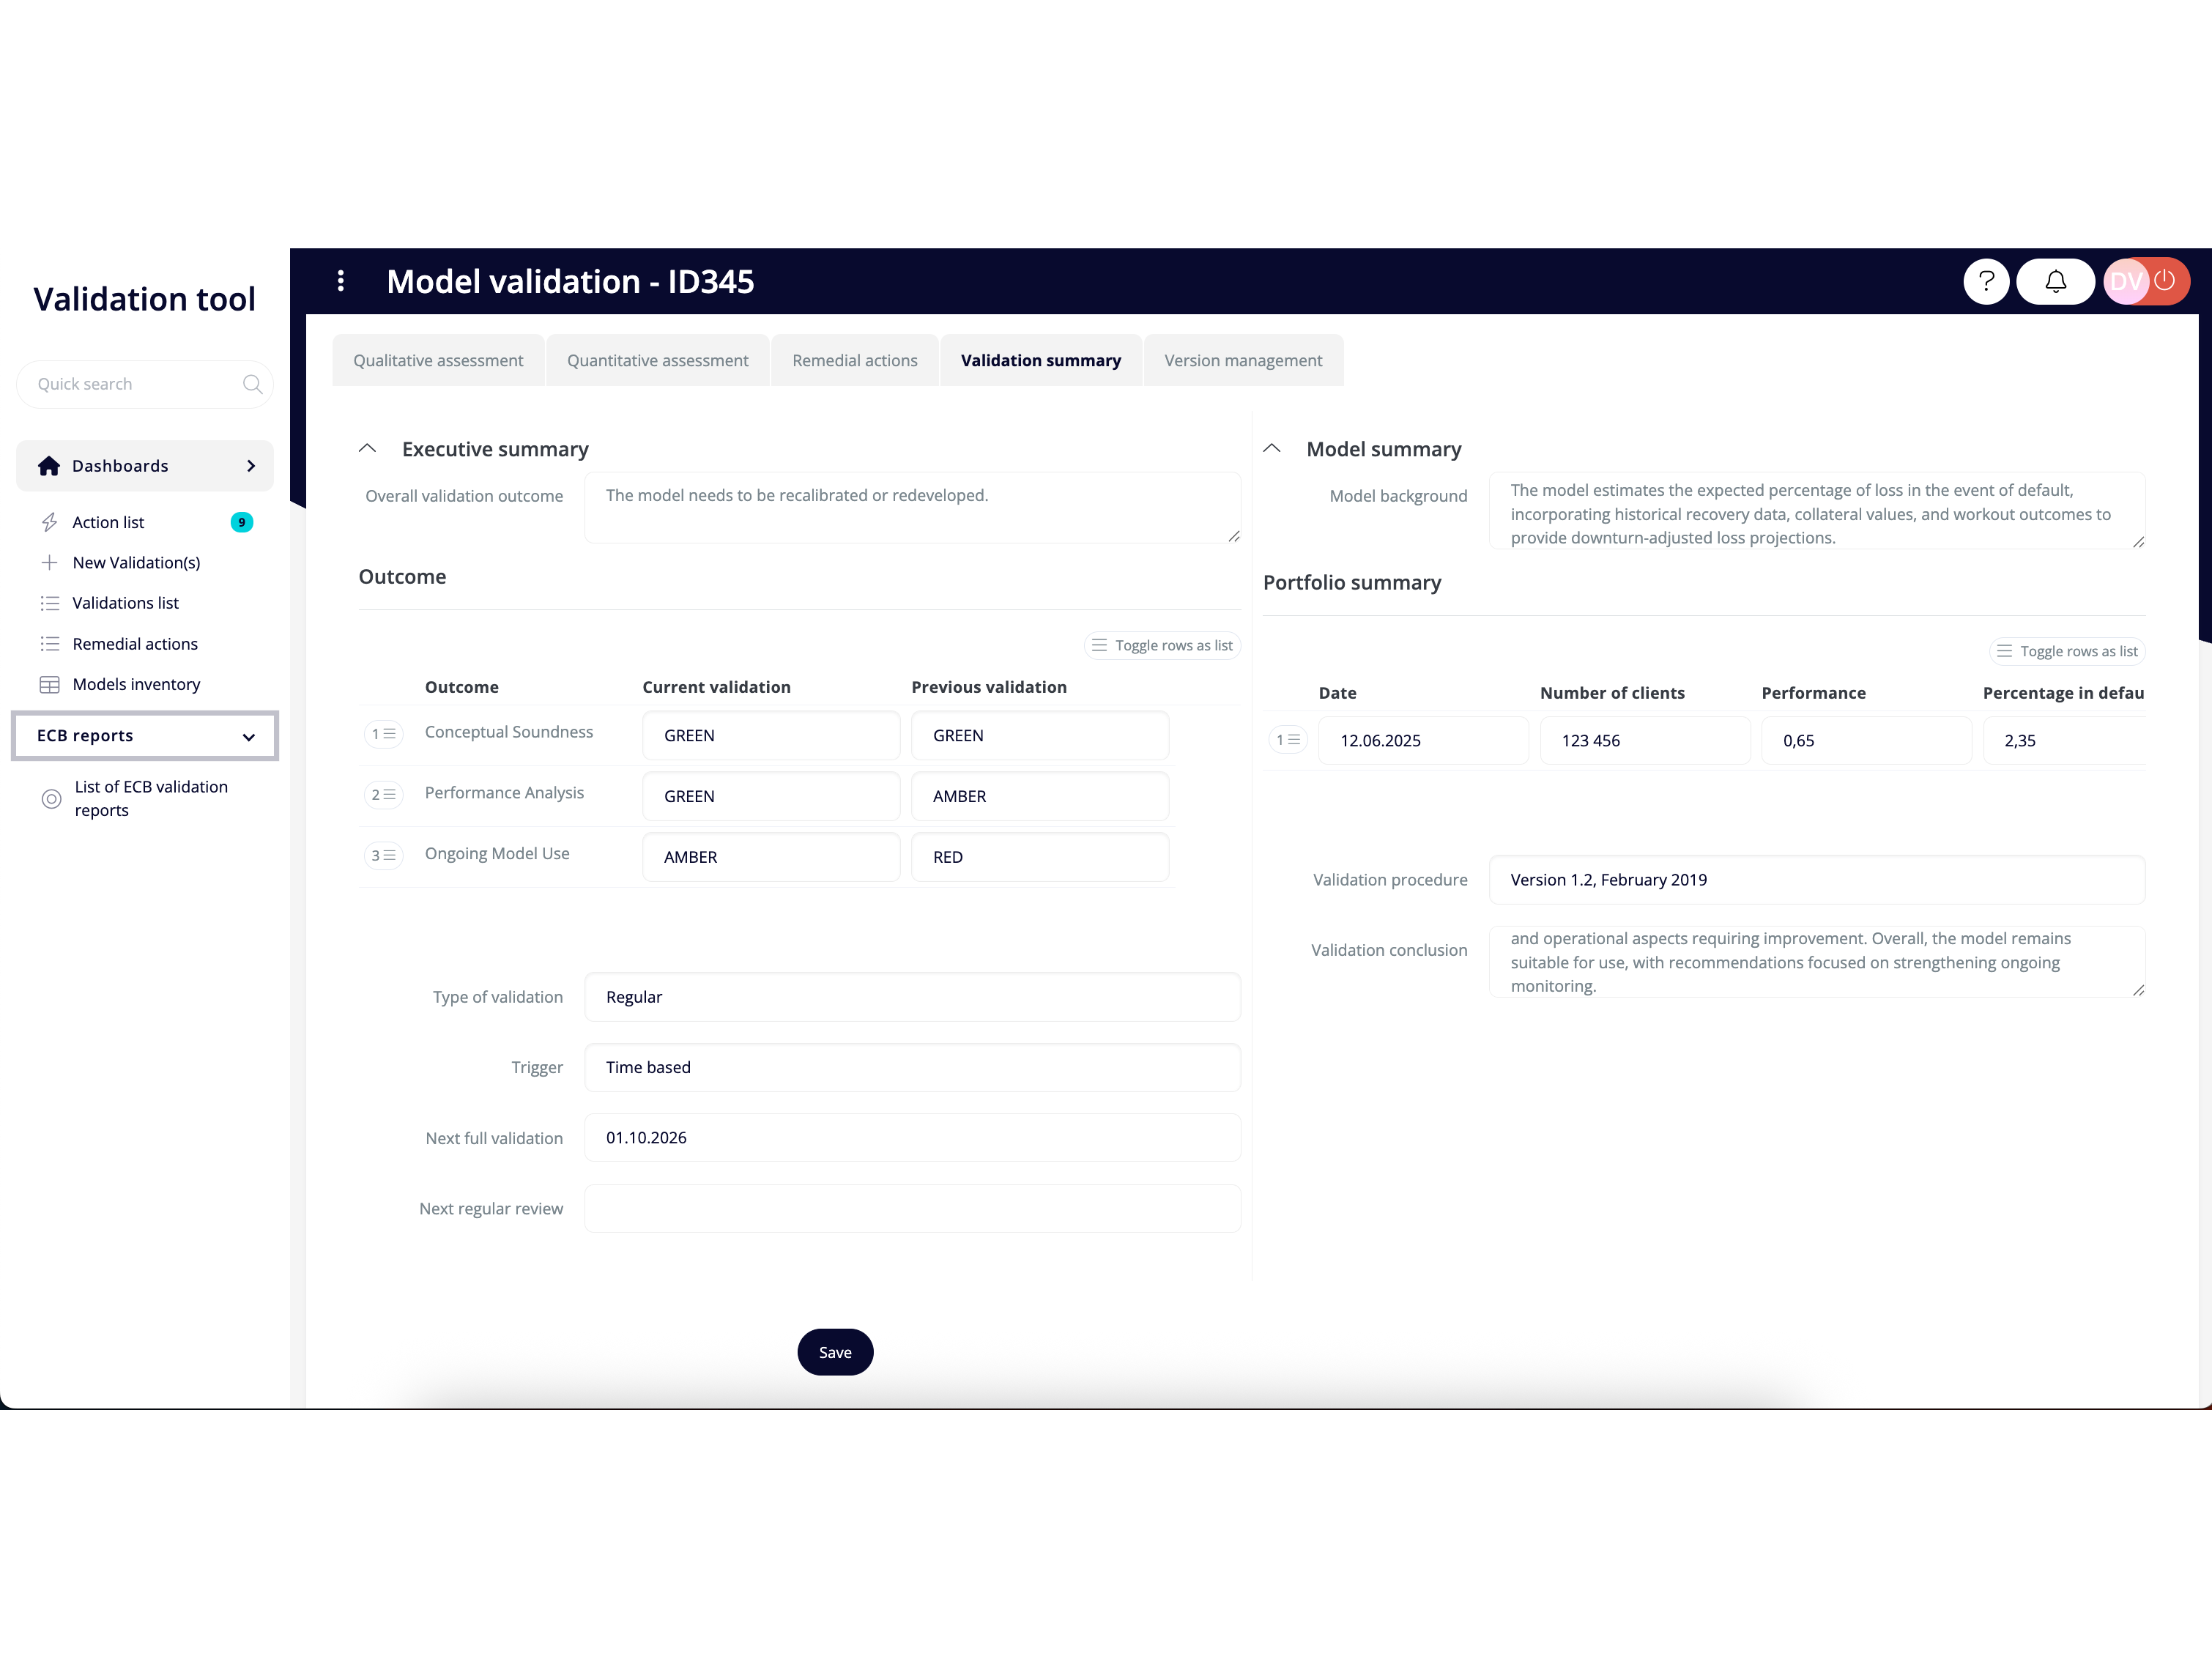This screenshot has height=1659, width=2212.
Task: Open List of ECB validation reports
Action: point(151,799)
